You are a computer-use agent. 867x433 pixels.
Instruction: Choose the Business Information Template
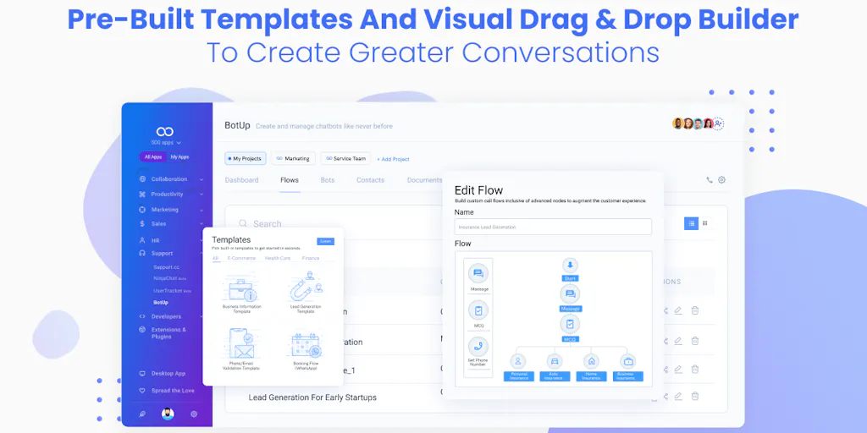point(241,294)
